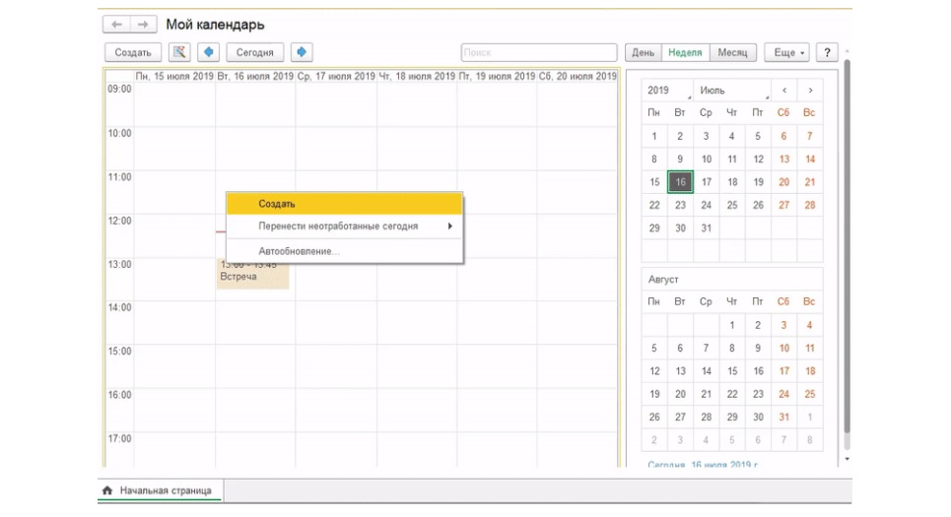Go to previous week with blue left arrow
The width and height of the screenshot is (951, 517).
click(209, 52)
